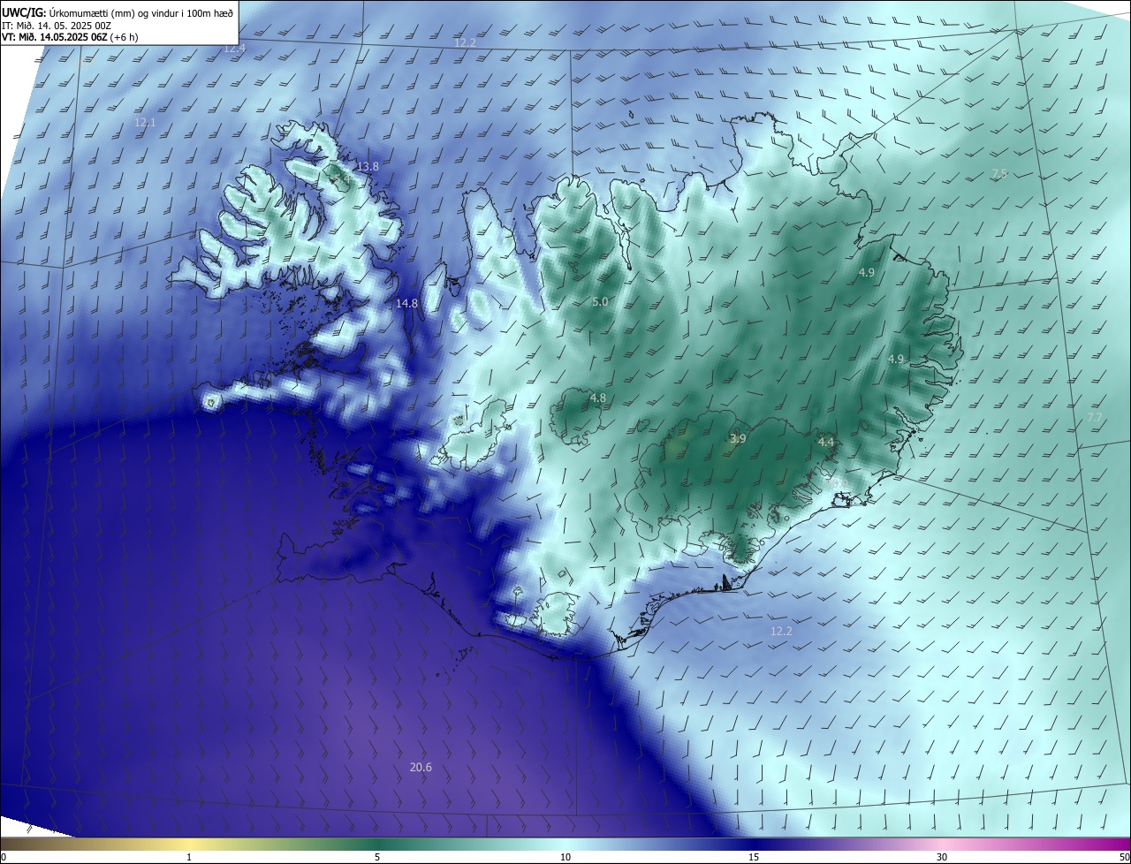Click the 12.2 label in sea south of Iceland

[x=781, y=631]
